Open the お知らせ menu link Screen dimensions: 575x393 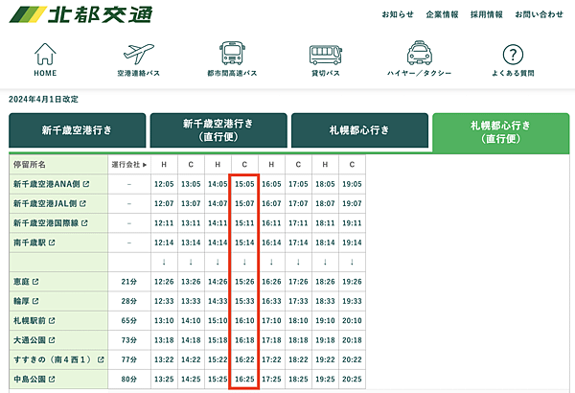coord(398,14)
